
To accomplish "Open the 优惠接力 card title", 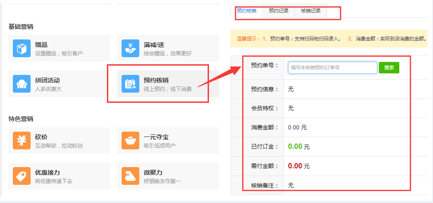I will pos(47,173).
